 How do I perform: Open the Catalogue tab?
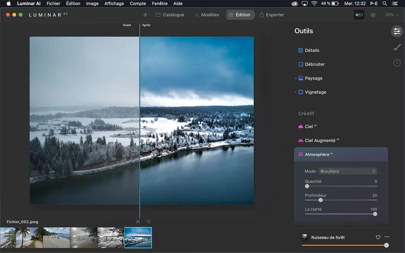click(170, 15)
